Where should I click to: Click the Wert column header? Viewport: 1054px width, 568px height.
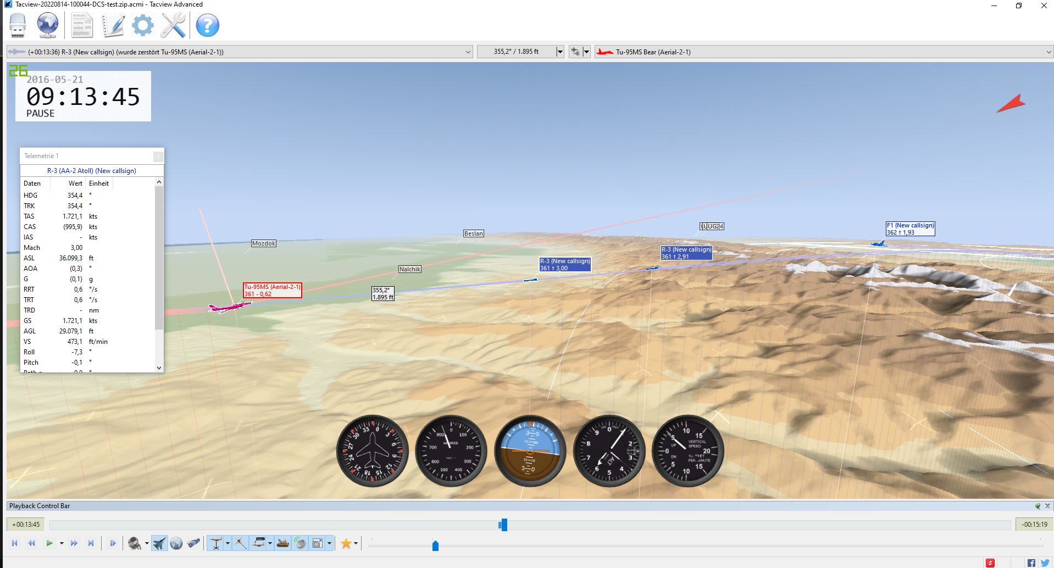coord(75,183)
